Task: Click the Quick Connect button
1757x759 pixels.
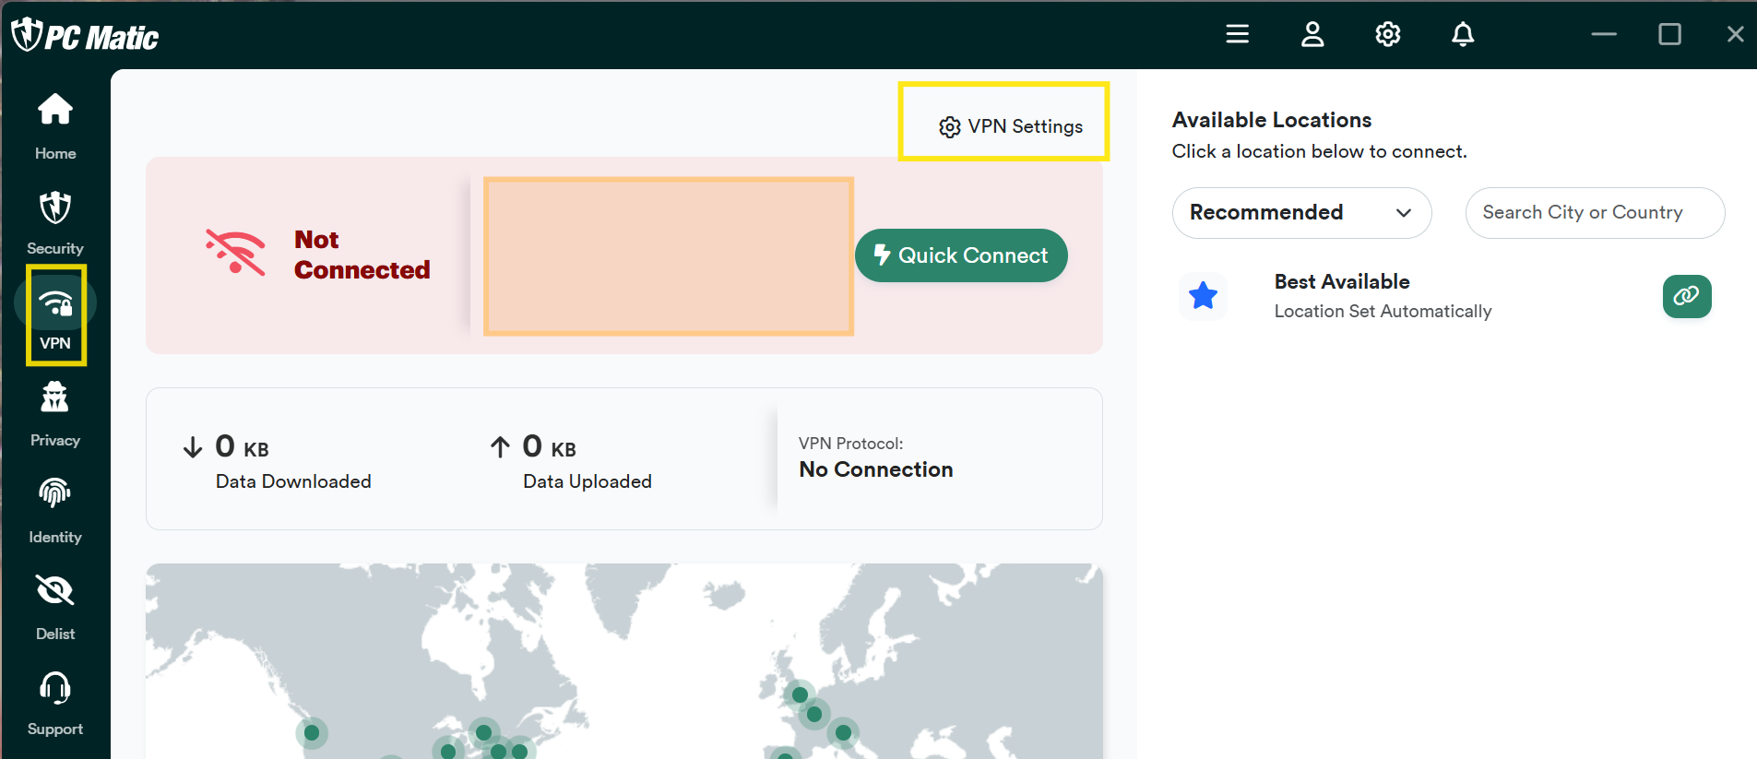Action: [961, 255]
